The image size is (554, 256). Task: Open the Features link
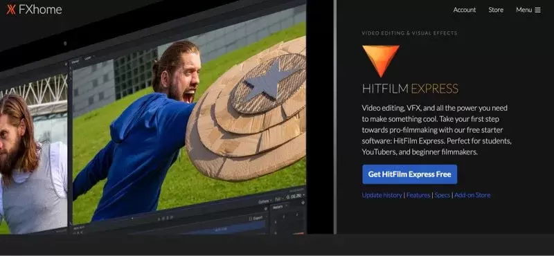point(418,195)
